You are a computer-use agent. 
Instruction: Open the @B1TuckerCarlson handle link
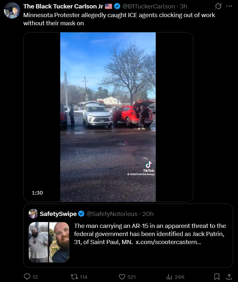pos(149,6)
